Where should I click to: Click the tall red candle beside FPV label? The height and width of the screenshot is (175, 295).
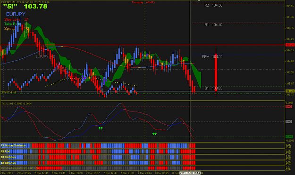216,72
